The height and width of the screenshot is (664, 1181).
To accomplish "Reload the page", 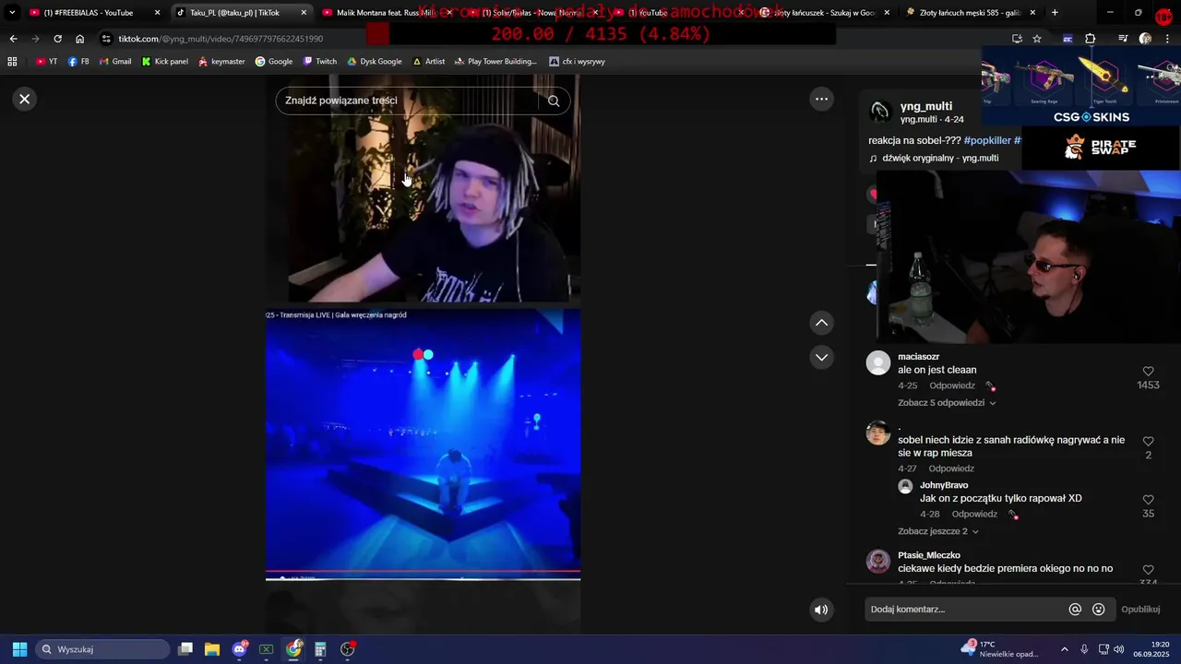I will point(57,39).
